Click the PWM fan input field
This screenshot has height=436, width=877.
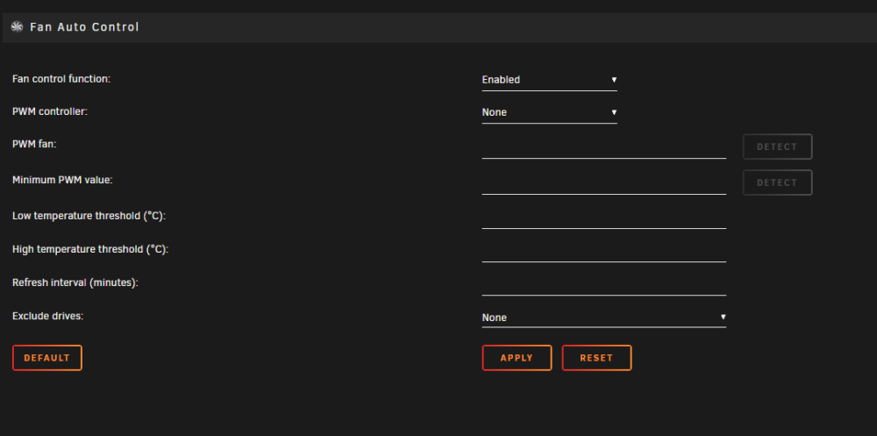[603, 147]
